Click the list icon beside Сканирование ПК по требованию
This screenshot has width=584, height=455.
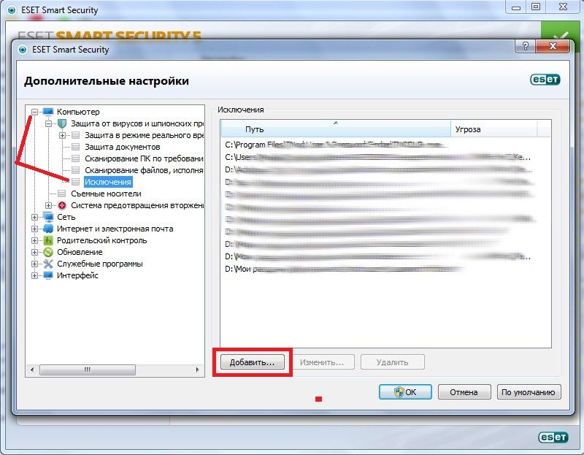pyautogui.click(x=76, y=158)
